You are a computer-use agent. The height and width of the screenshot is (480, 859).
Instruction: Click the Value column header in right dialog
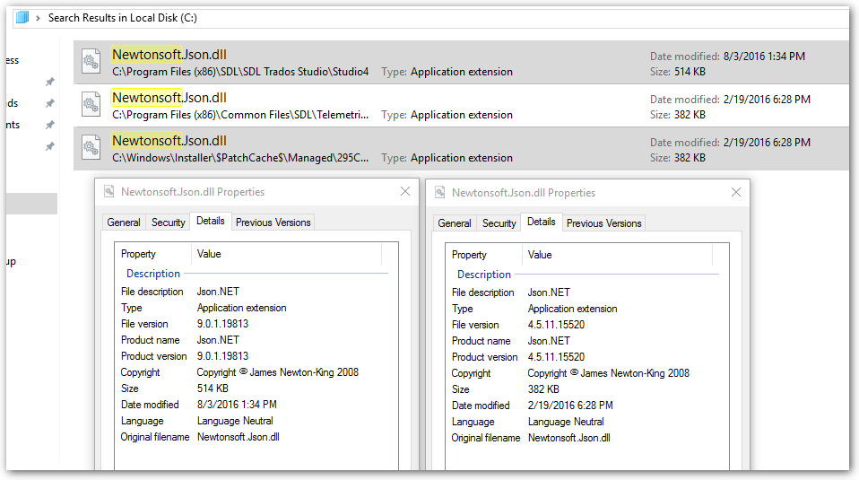[x=540, y=255]
